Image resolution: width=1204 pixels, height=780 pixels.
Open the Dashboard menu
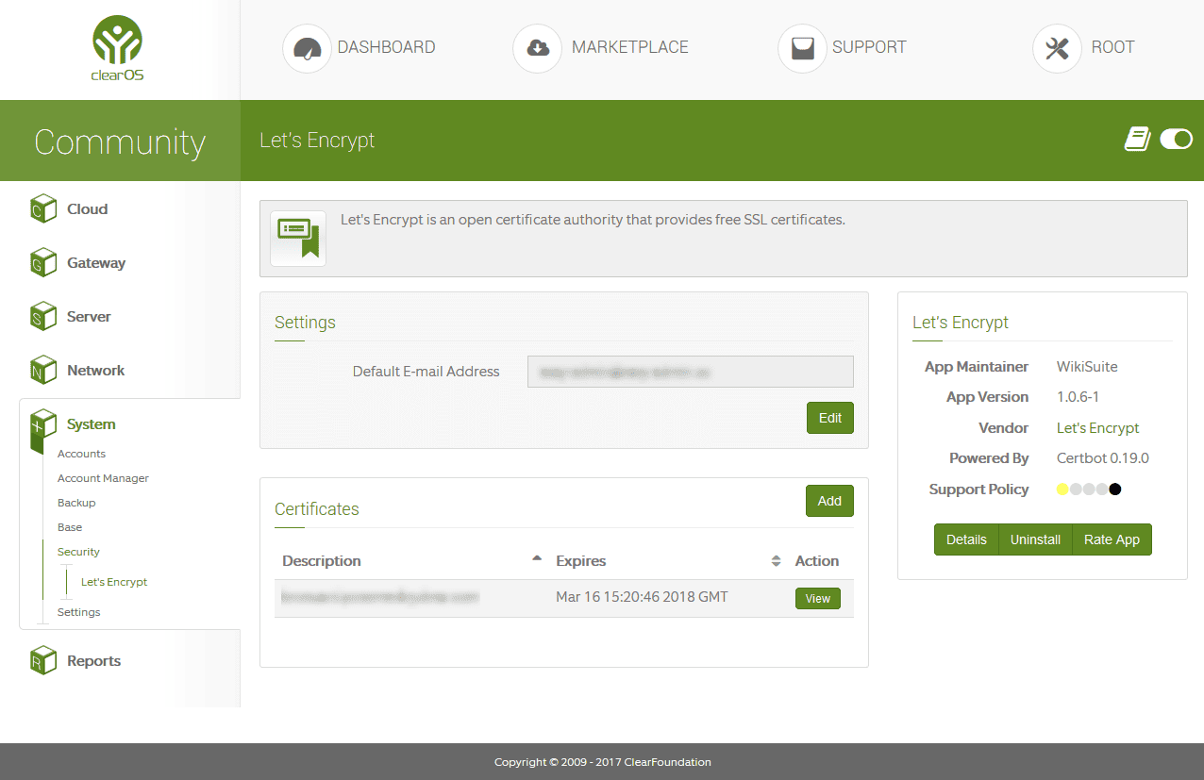[x=386, y=47]
